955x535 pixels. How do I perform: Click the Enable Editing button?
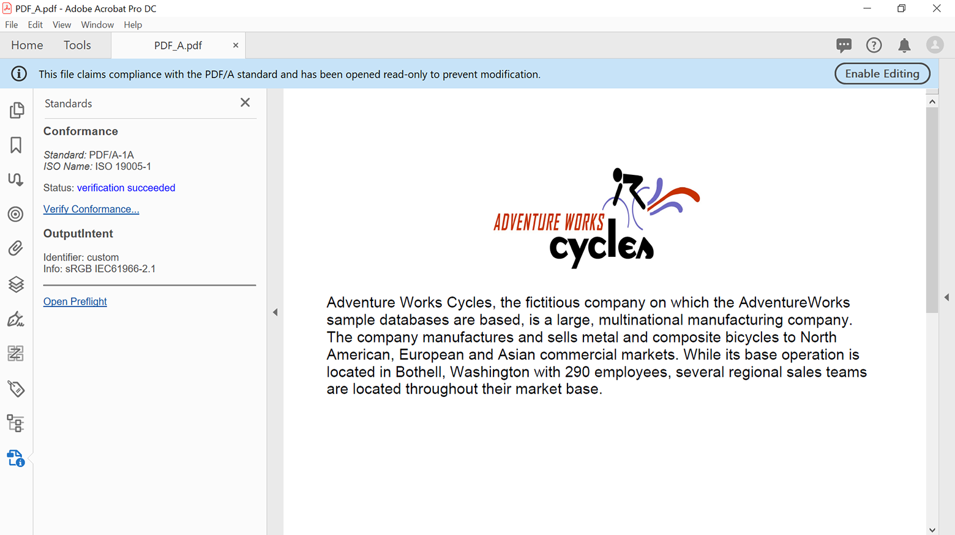[882, 74]
